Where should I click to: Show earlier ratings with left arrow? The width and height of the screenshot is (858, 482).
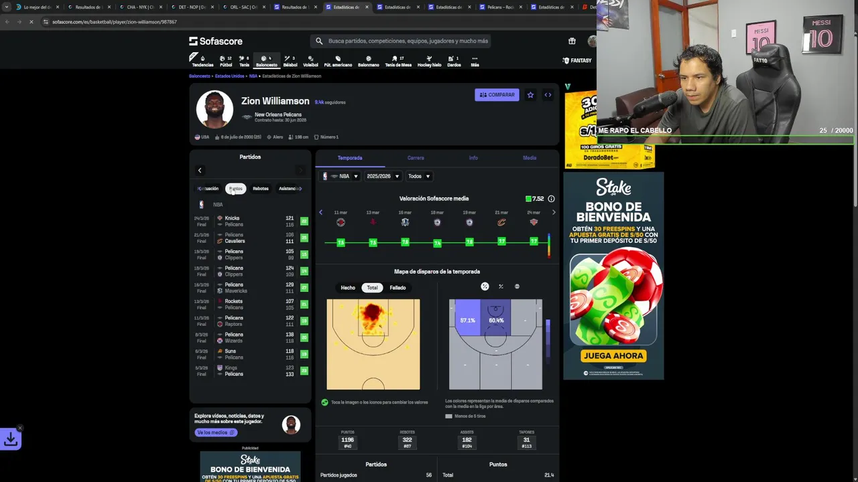coord(320,212)
